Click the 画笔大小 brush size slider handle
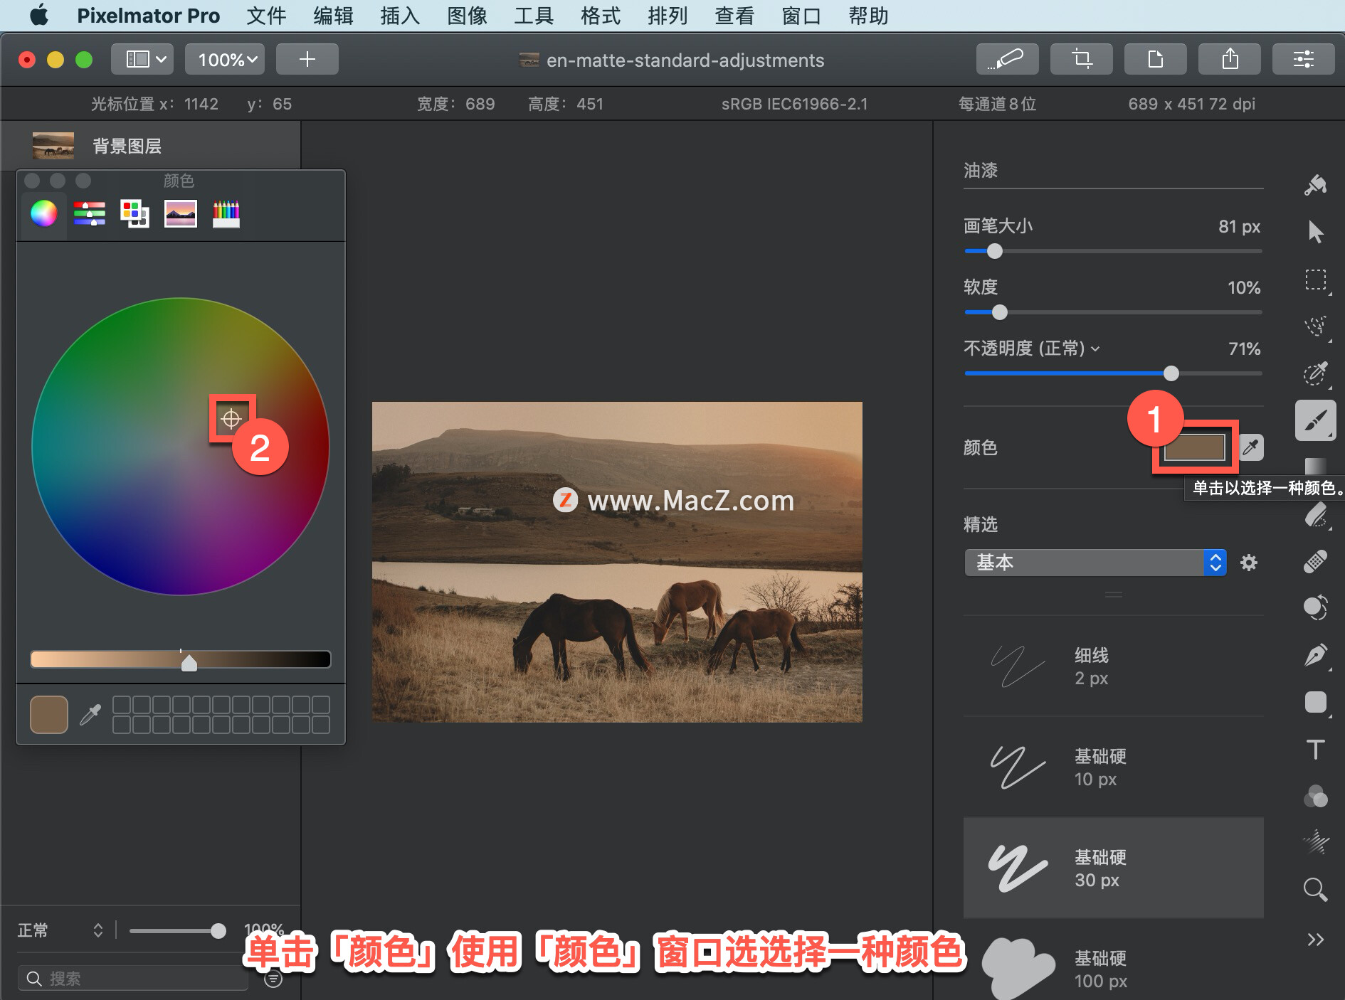 995,251
